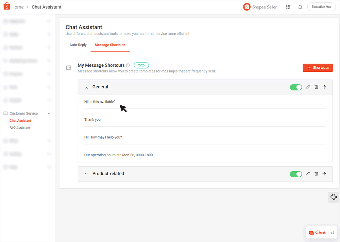Switch to the Auto-Reply tab
340x242 pixels.
(78, 45)
